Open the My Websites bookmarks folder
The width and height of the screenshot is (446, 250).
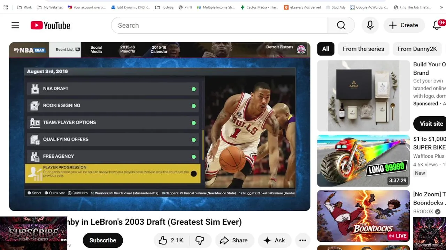coord(50,7)
